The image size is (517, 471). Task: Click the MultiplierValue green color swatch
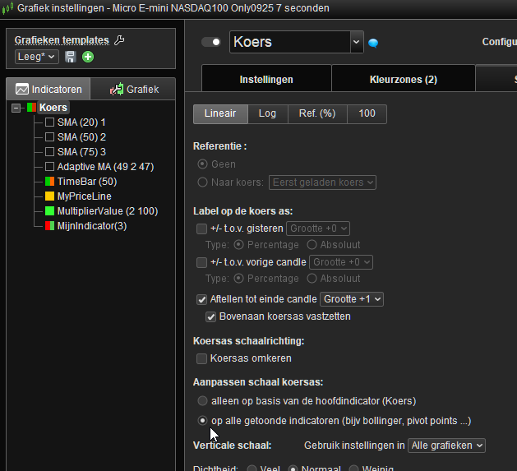tap(49, 211)
